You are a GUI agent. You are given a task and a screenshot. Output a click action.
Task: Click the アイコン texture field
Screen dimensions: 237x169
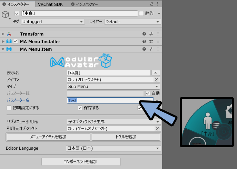pyautogui.click(x=110, y=80)
